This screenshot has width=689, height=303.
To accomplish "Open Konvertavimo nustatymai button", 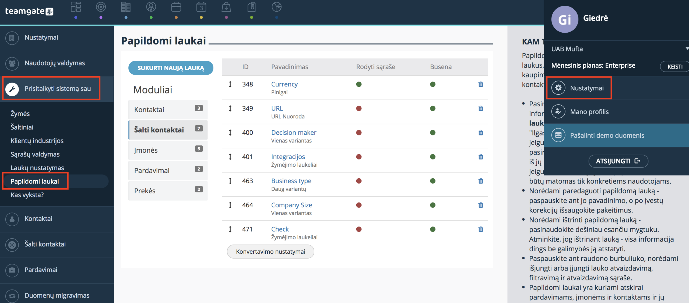I will (270, 252).
